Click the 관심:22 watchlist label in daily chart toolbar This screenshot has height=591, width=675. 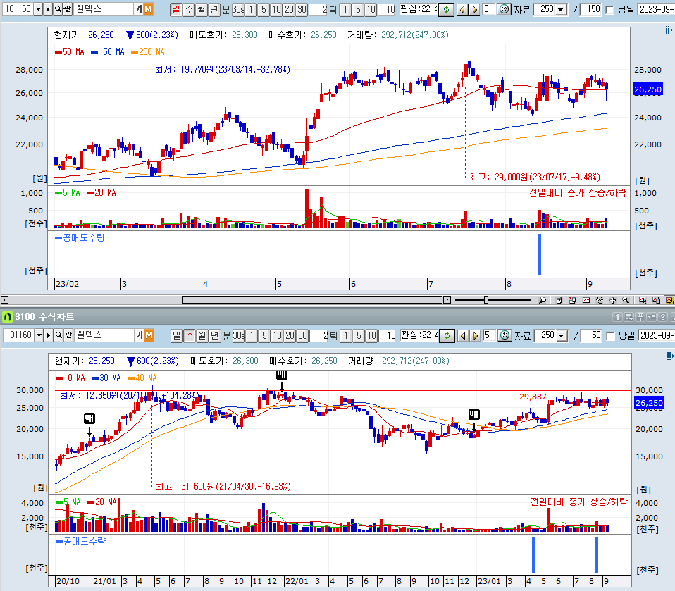tap(418, 9)
